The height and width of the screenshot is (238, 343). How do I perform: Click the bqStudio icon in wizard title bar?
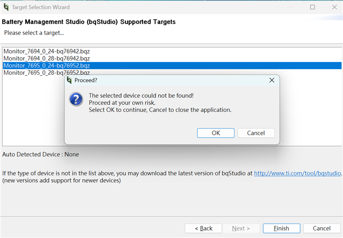[x=6, y=7]
